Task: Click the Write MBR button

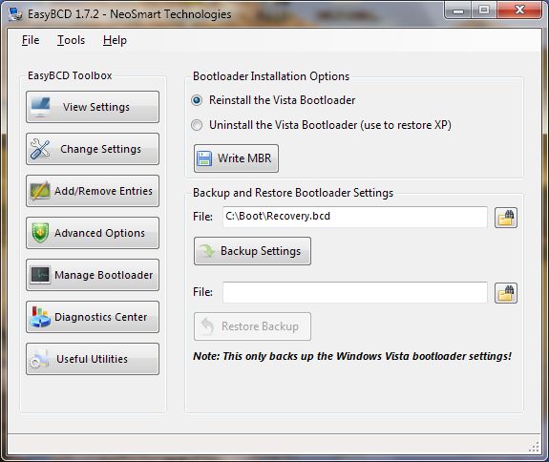Action: pos(237,158)
